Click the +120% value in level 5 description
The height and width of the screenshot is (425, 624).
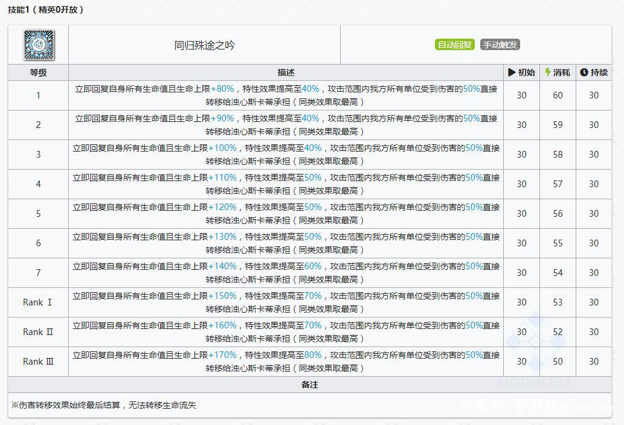222,207
